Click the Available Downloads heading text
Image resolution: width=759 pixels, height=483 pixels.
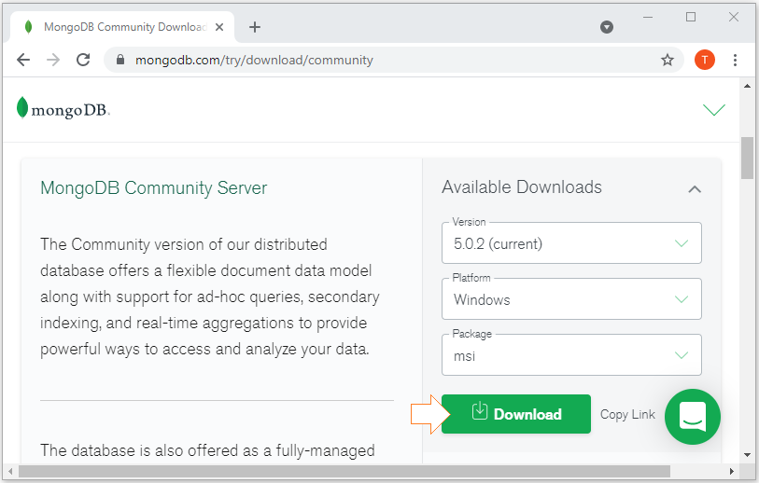(521, 187)
